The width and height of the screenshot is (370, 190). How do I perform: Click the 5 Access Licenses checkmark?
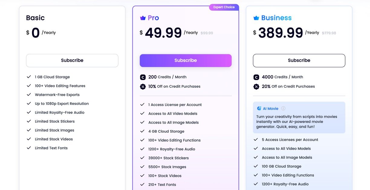click(x=256, y=140)
